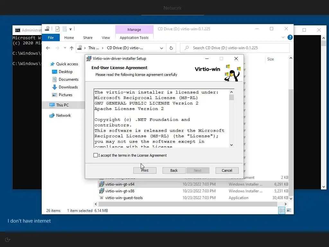This screenshot has width=329, height=247.
Task: Switch to Details view layout icon
Action: 282,210
